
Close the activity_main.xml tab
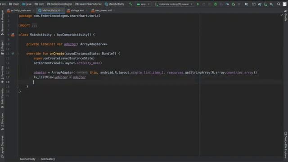coord(34,10)
